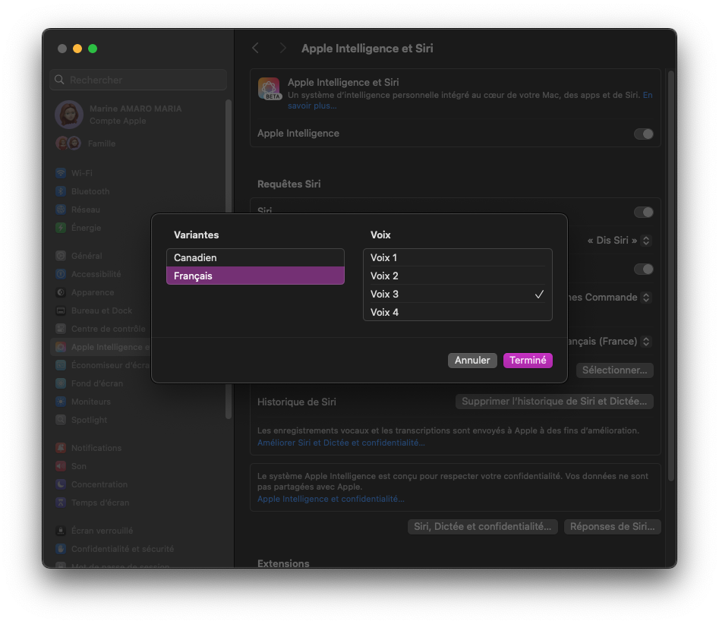Viewport: 719px width, 624px height.
Task: Choose Voix 4 from voice list
Action: click(x=457, y=312)
